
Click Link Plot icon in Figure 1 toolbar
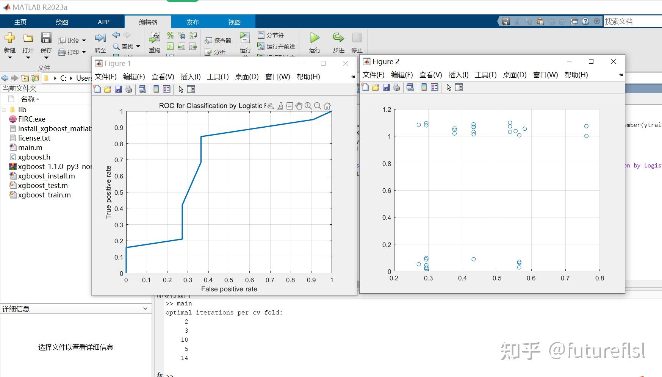pos(142,89)
